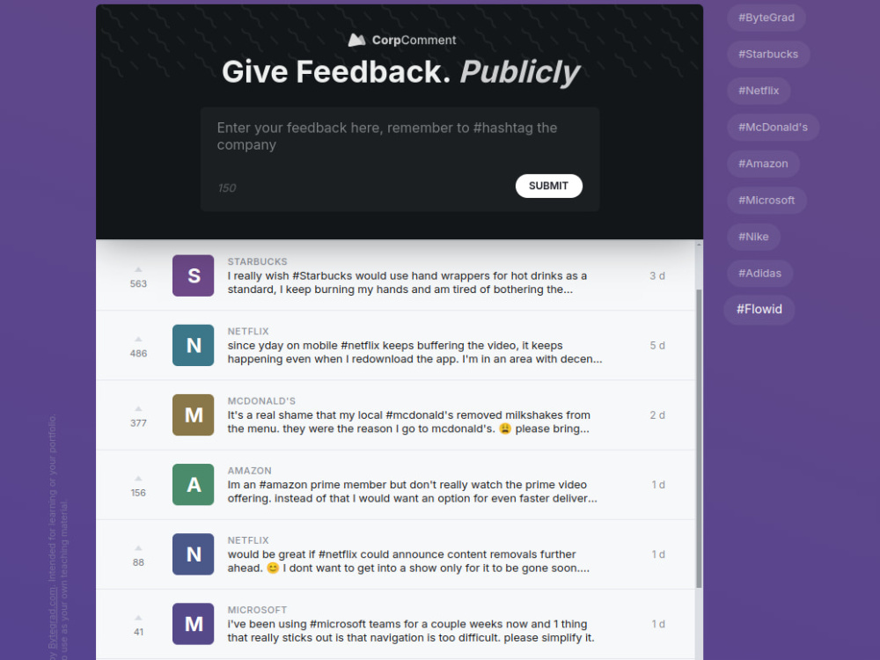Filter by the #Adidas hashtag
The height and width of the screenshot is (660, 880).
pos(760,274)
